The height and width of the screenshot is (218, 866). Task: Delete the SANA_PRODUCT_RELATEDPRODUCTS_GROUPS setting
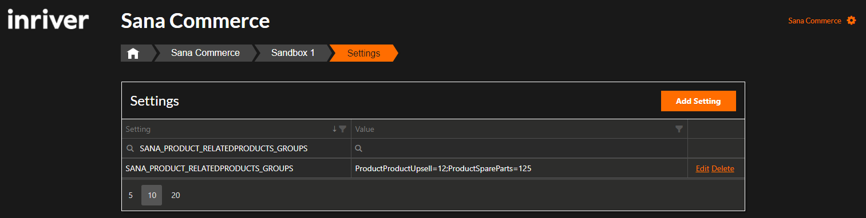point(723,168)
